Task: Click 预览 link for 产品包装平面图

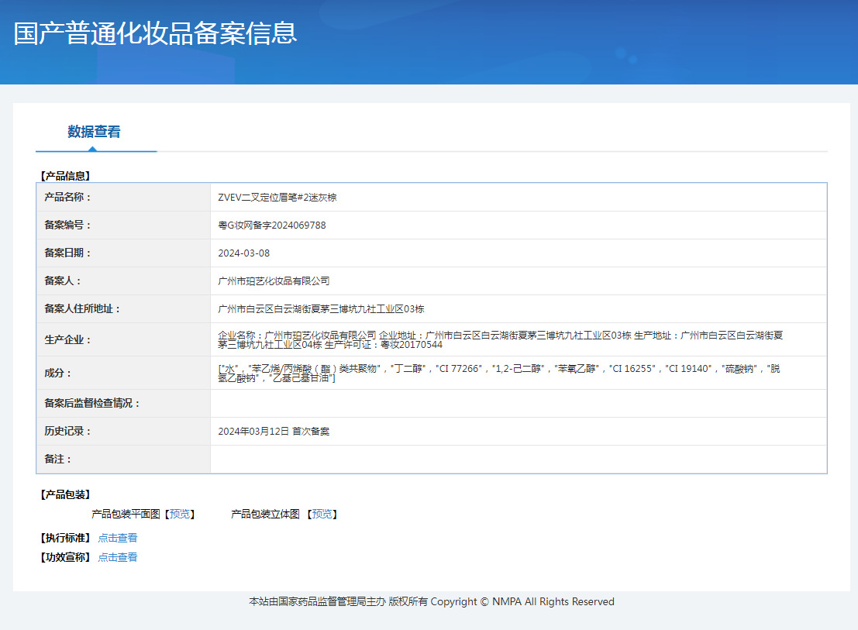Action: [180, 514]
